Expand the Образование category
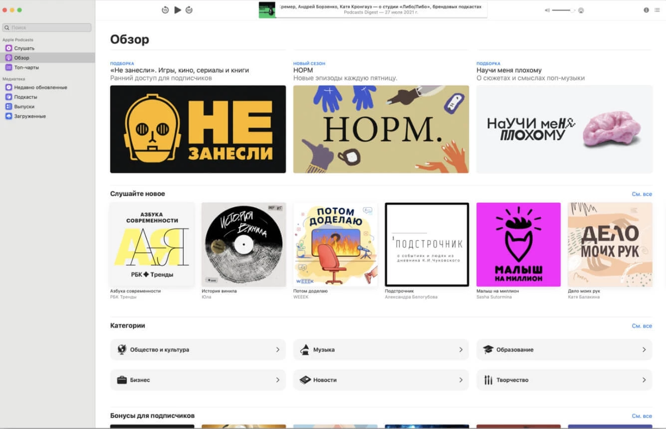This screenshot has width=666, height=429. pos(564,350)
